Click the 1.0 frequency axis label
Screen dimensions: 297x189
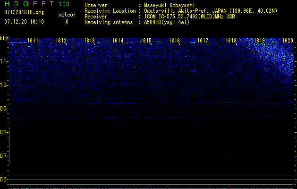coord(4,85)
